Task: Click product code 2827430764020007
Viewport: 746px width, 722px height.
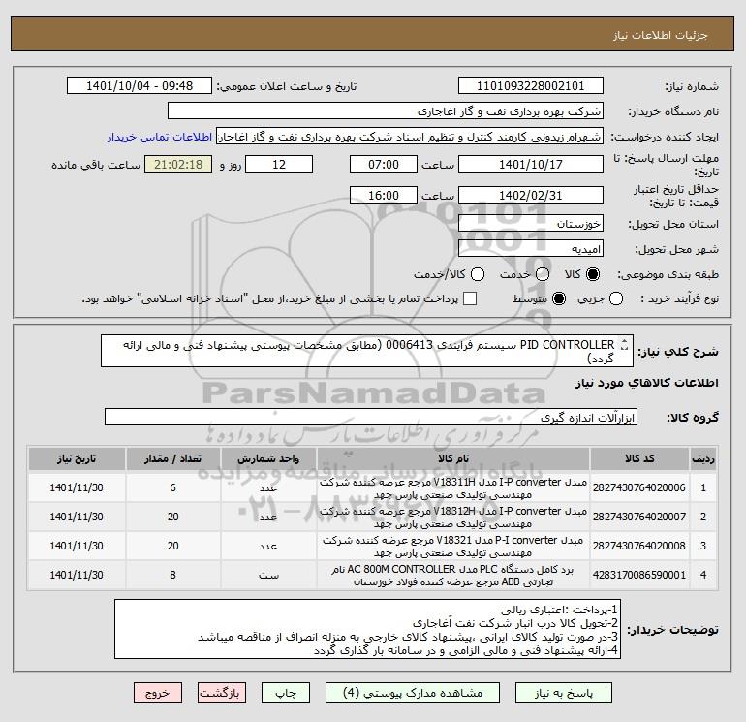Action: 639,517
